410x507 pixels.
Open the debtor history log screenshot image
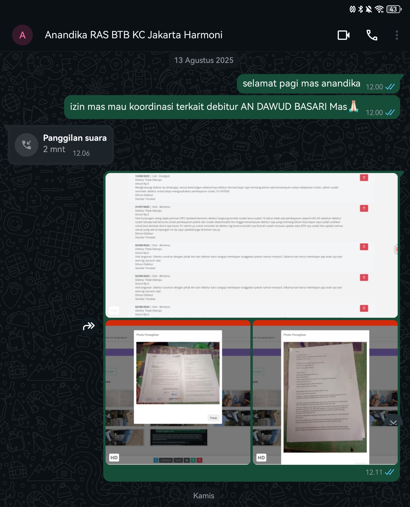point(251,245)
